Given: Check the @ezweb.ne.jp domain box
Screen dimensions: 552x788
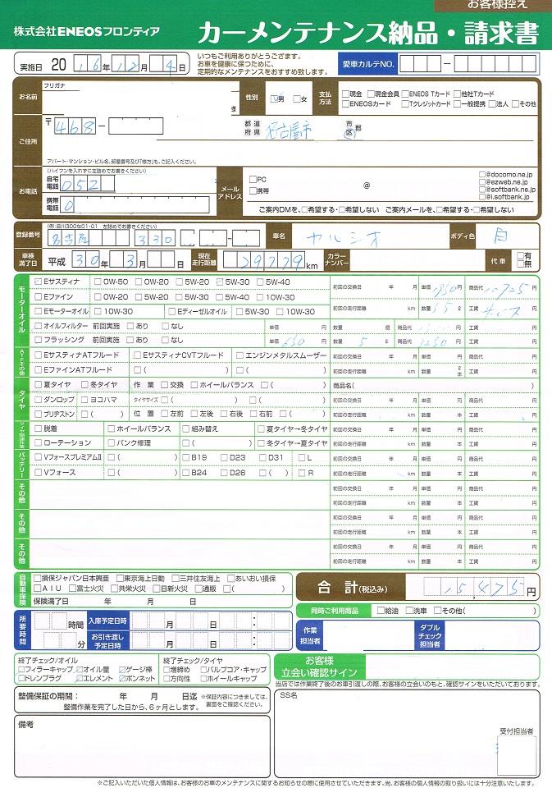Looking at the screenshot, I should click(481, 182).
